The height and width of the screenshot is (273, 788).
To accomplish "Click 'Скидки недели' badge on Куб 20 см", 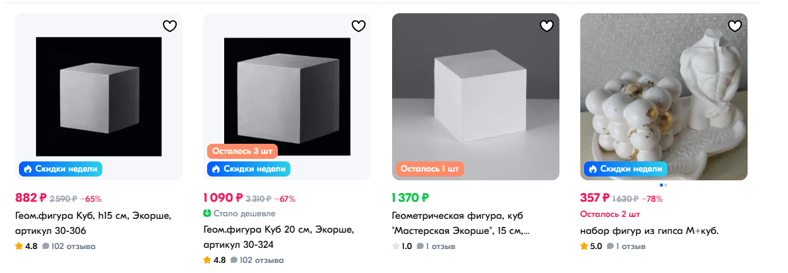I will pos(249,169).
